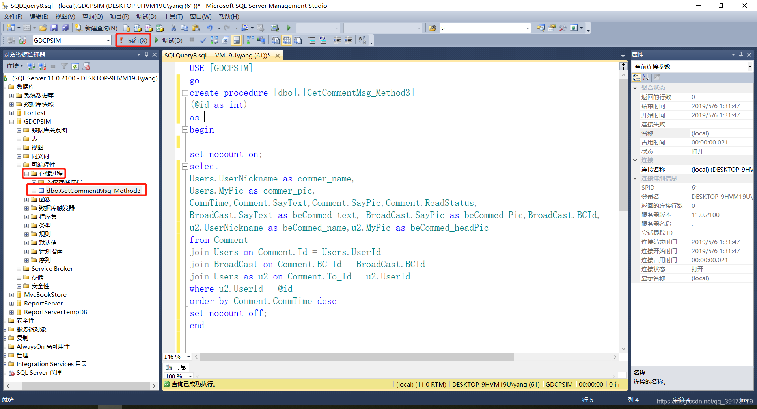
Task: Collapse the GDCPSIM database node
Action: (11, 122)
